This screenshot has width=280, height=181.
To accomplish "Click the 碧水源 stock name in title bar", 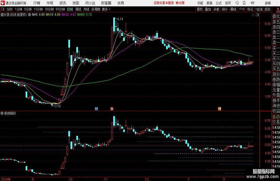I will coord(180,3).
